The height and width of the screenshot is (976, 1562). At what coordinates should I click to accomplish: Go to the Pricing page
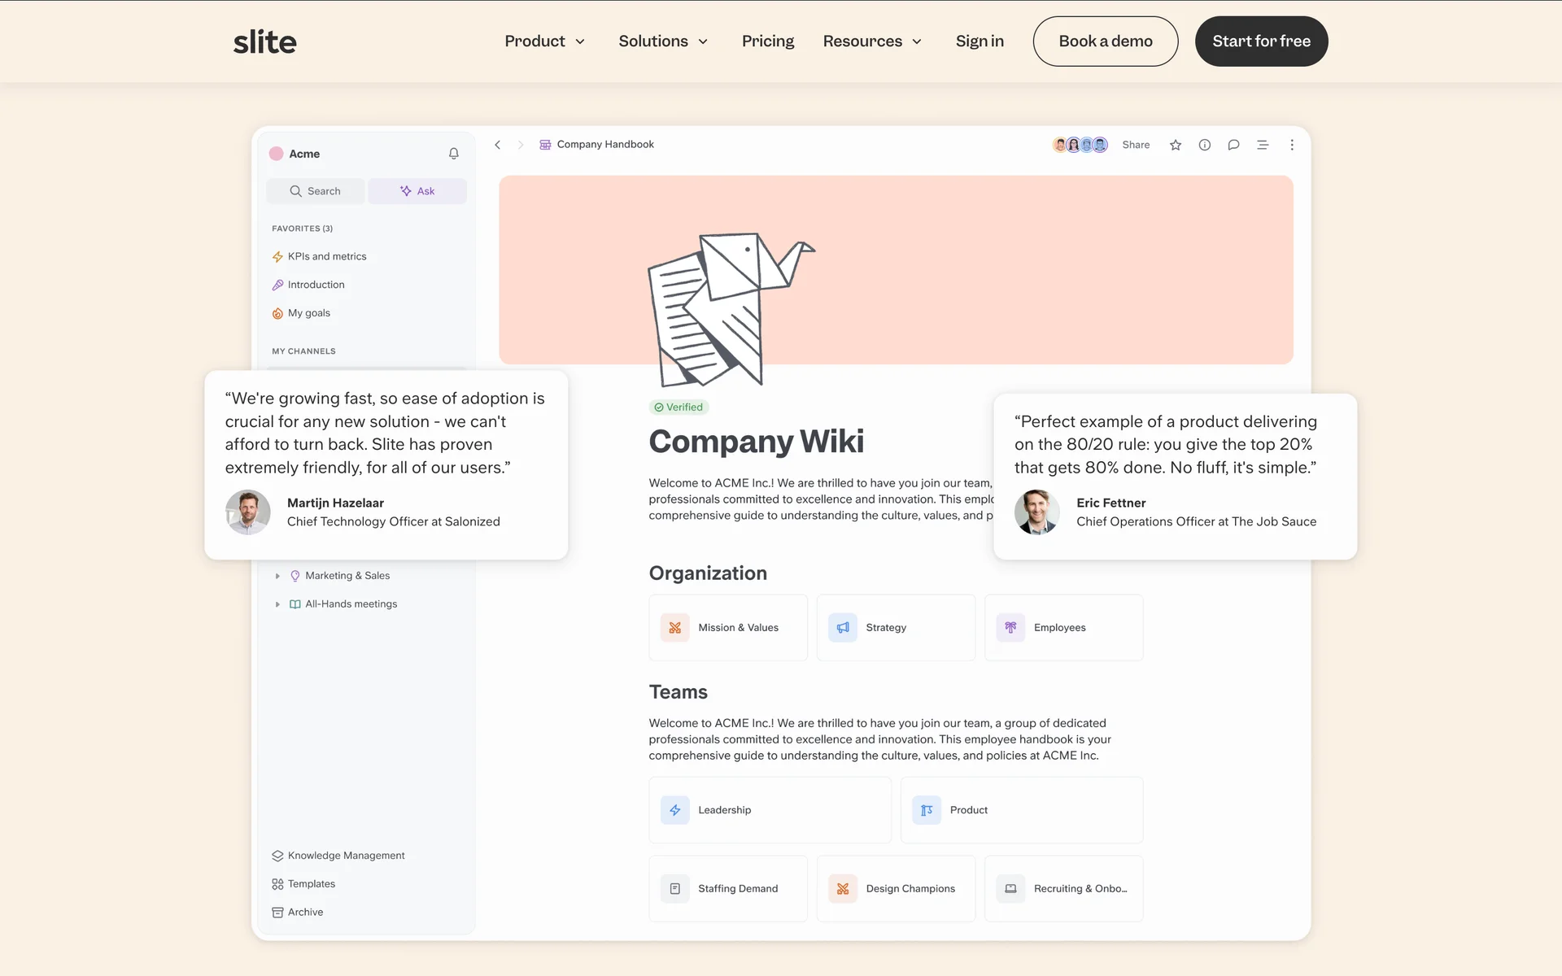point(767,41)
